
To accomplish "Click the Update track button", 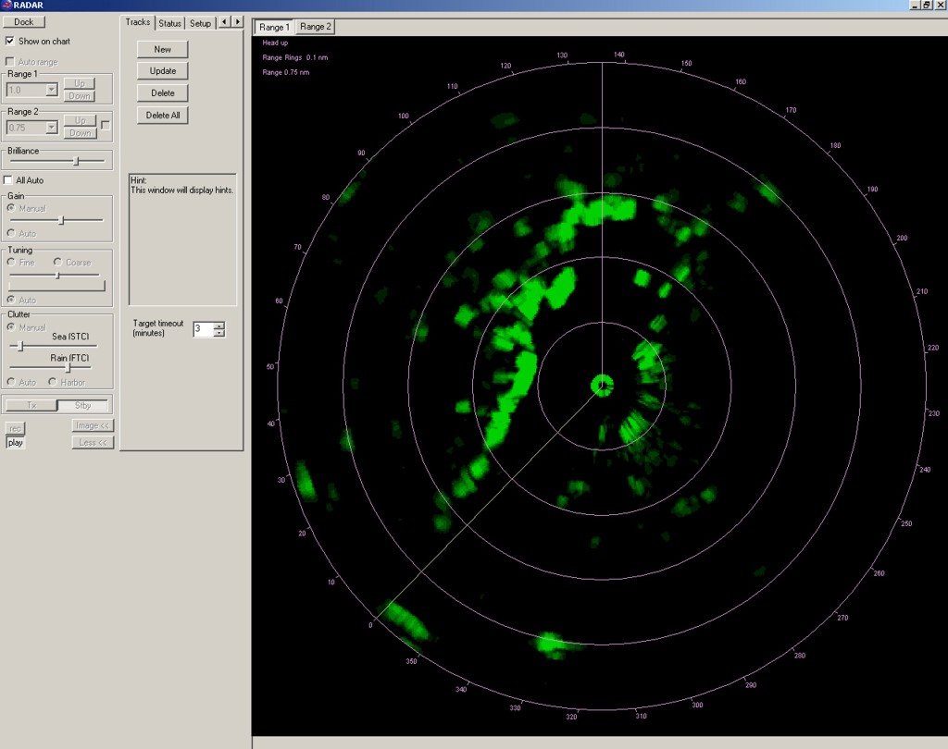I will click(162, 71).
